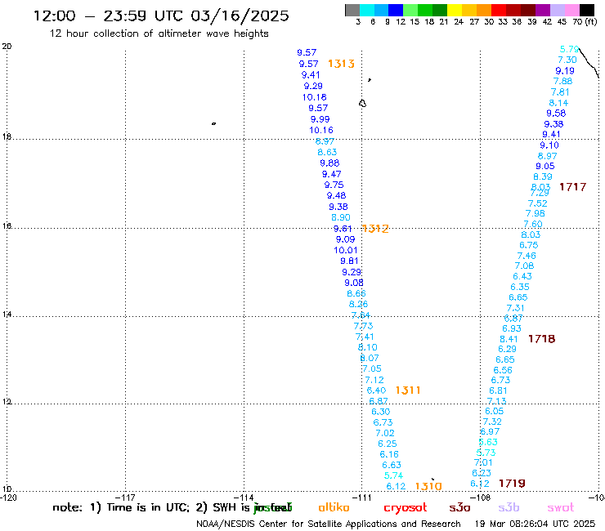Select the black swatch ending the color scale
The width and height of the screenshot is (605, 531).
click(586, 10)
